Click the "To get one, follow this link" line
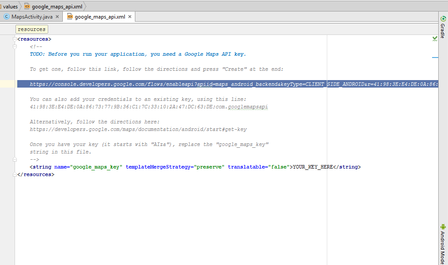Image resolution: width=448 pixels, height=265 pixels. [x=157, y=69]
